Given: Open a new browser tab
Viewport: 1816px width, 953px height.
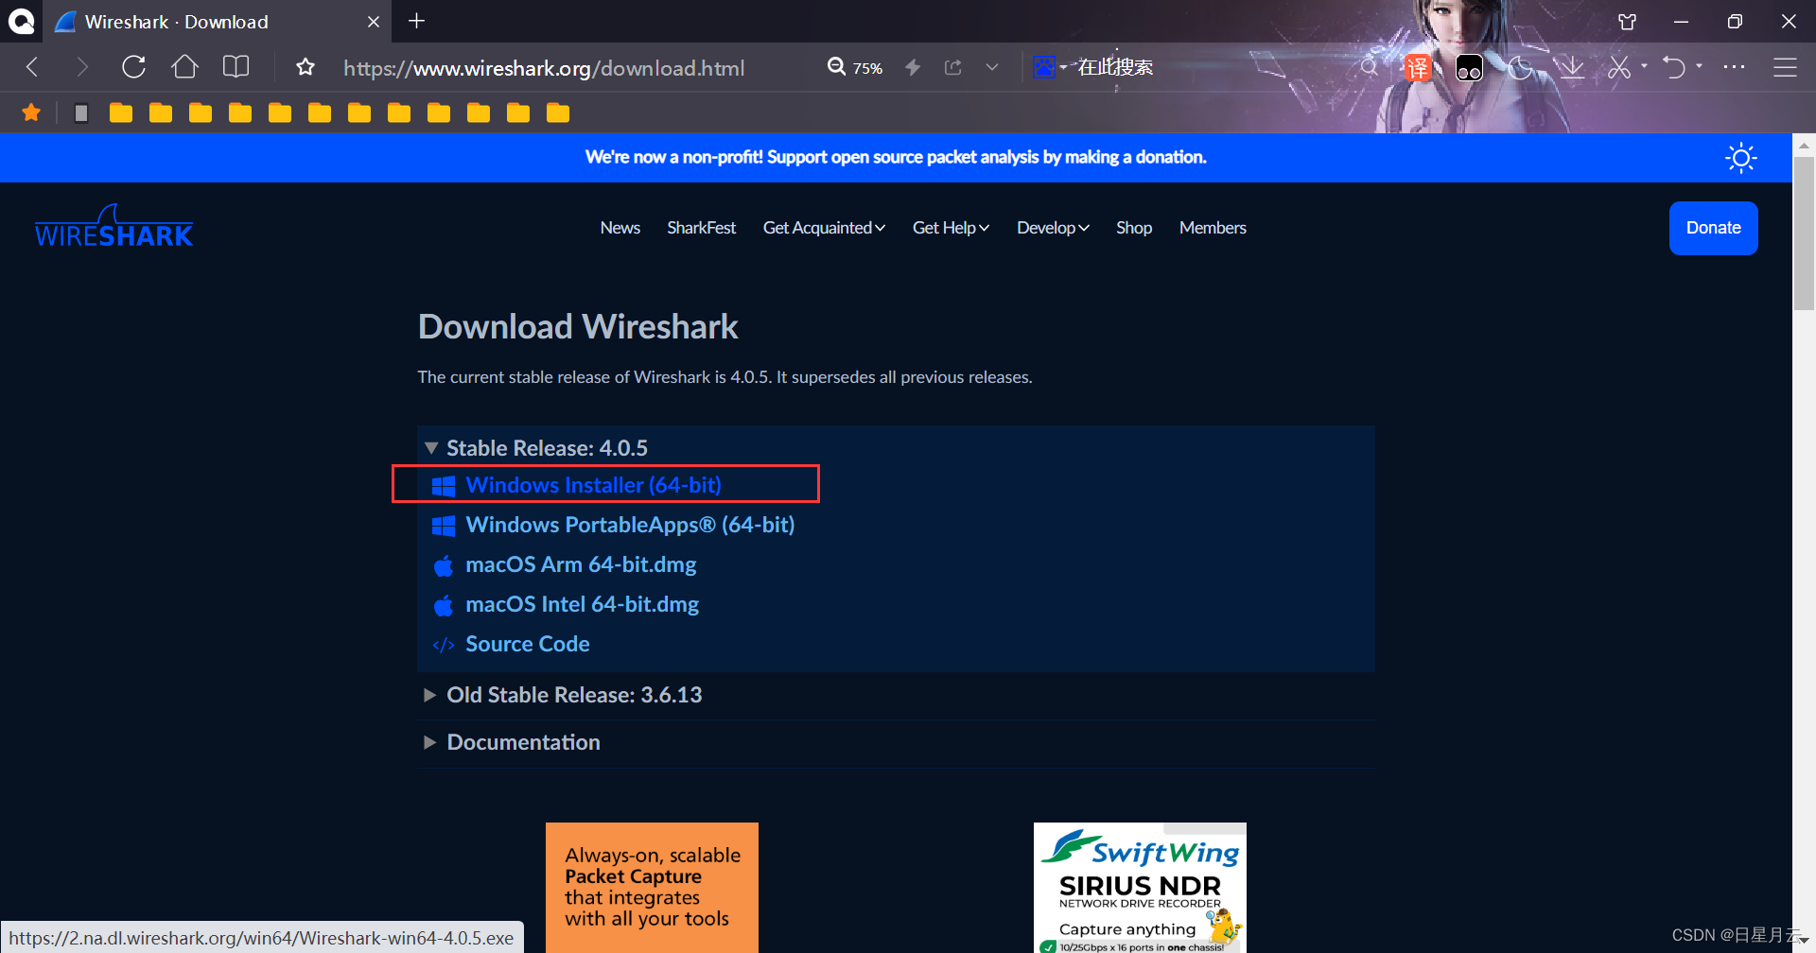Looking at the screenshot, I should point(416,21).
